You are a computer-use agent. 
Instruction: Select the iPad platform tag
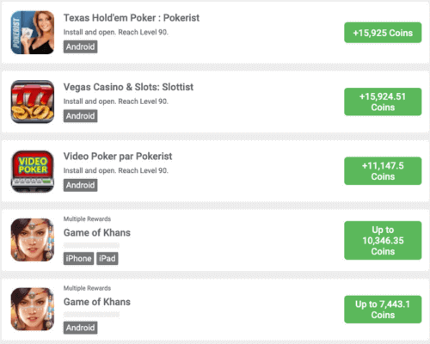click(107, 258)
